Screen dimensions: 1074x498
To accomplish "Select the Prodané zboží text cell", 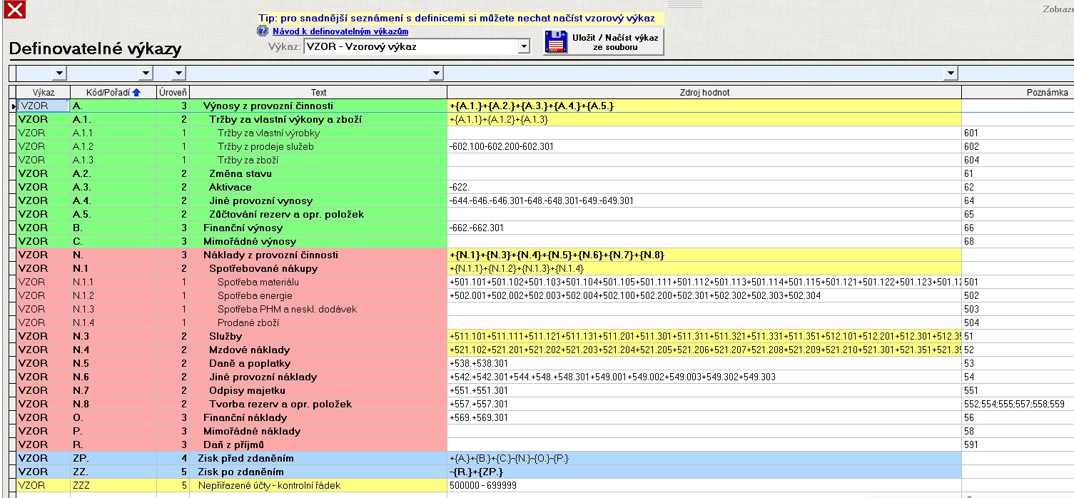I will point(318,322).
